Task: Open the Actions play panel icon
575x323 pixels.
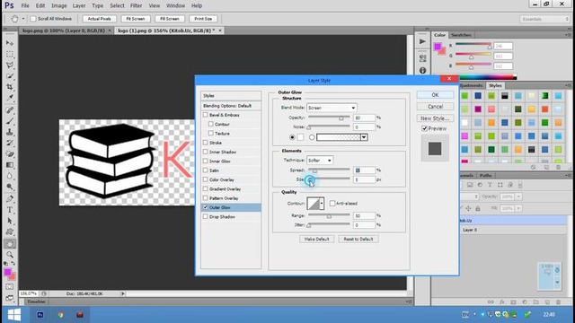Action: (422, 41)
